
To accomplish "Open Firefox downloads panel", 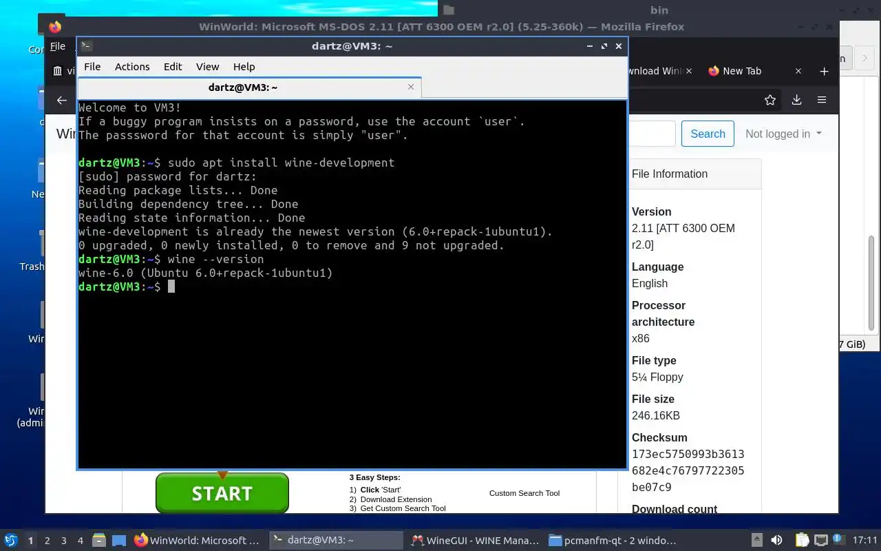I will [x=796, y=100].
